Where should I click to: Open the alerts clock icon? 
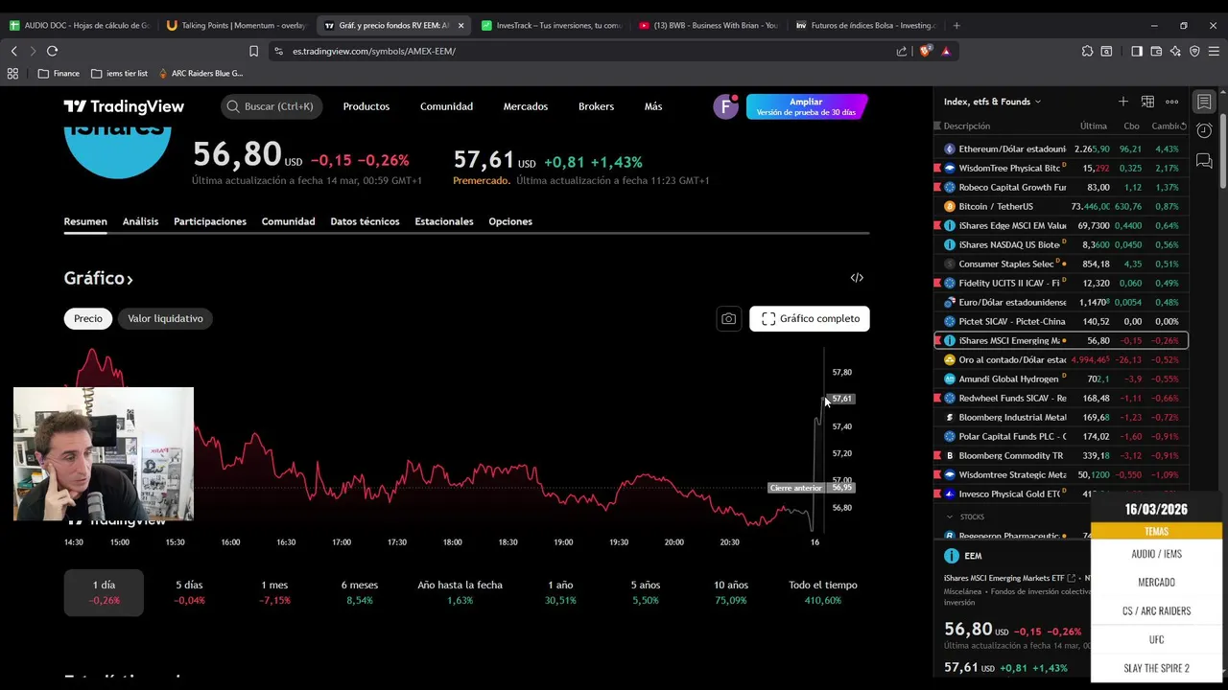coord(1204,130)
